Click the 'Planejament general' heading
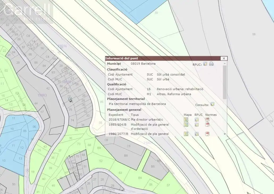Image resolution: width=274 pixels, height=194 pixels. (124, 110)
